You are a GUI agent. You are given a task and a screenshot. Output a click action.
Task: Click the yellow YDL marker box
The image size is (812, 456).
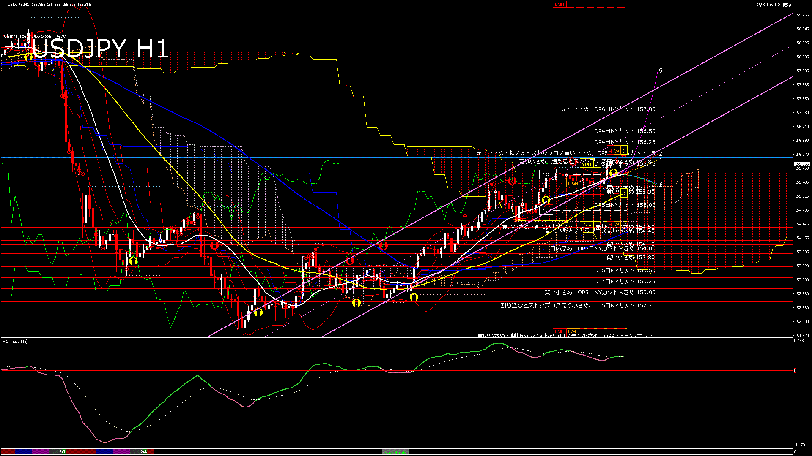click(586, 224)
